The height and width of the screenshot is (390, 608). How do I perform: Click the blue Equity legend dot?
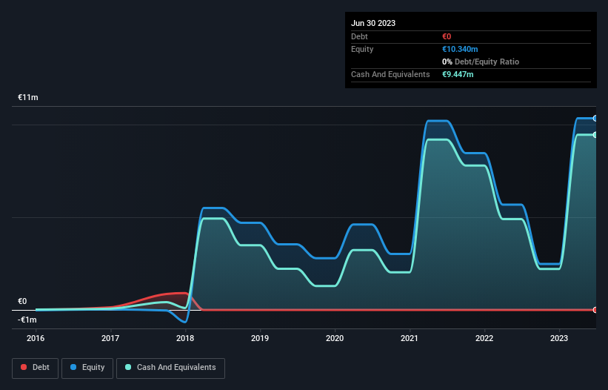pyautogui.click(x=73, y=367)
